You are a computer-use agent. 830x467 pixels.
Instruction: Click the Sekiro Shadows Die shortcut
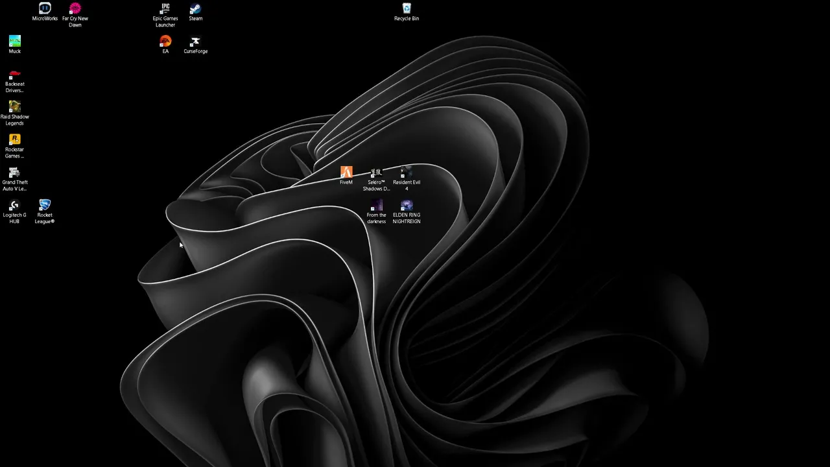click(376, 179)
